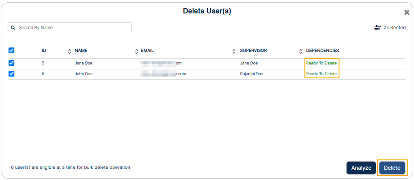
Task: Click the Delete button
Action: (392, 168)
